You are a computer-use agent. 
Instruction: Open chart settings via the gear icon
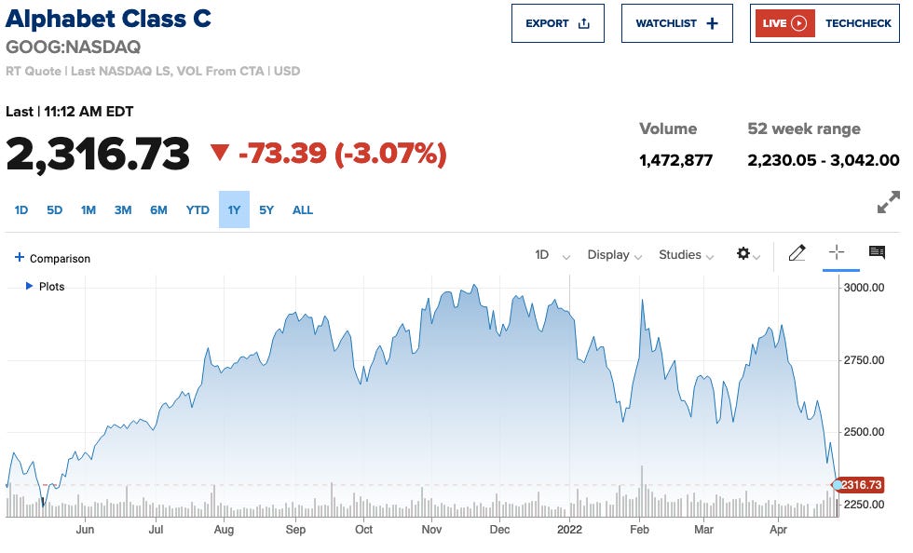click(743, 253)
